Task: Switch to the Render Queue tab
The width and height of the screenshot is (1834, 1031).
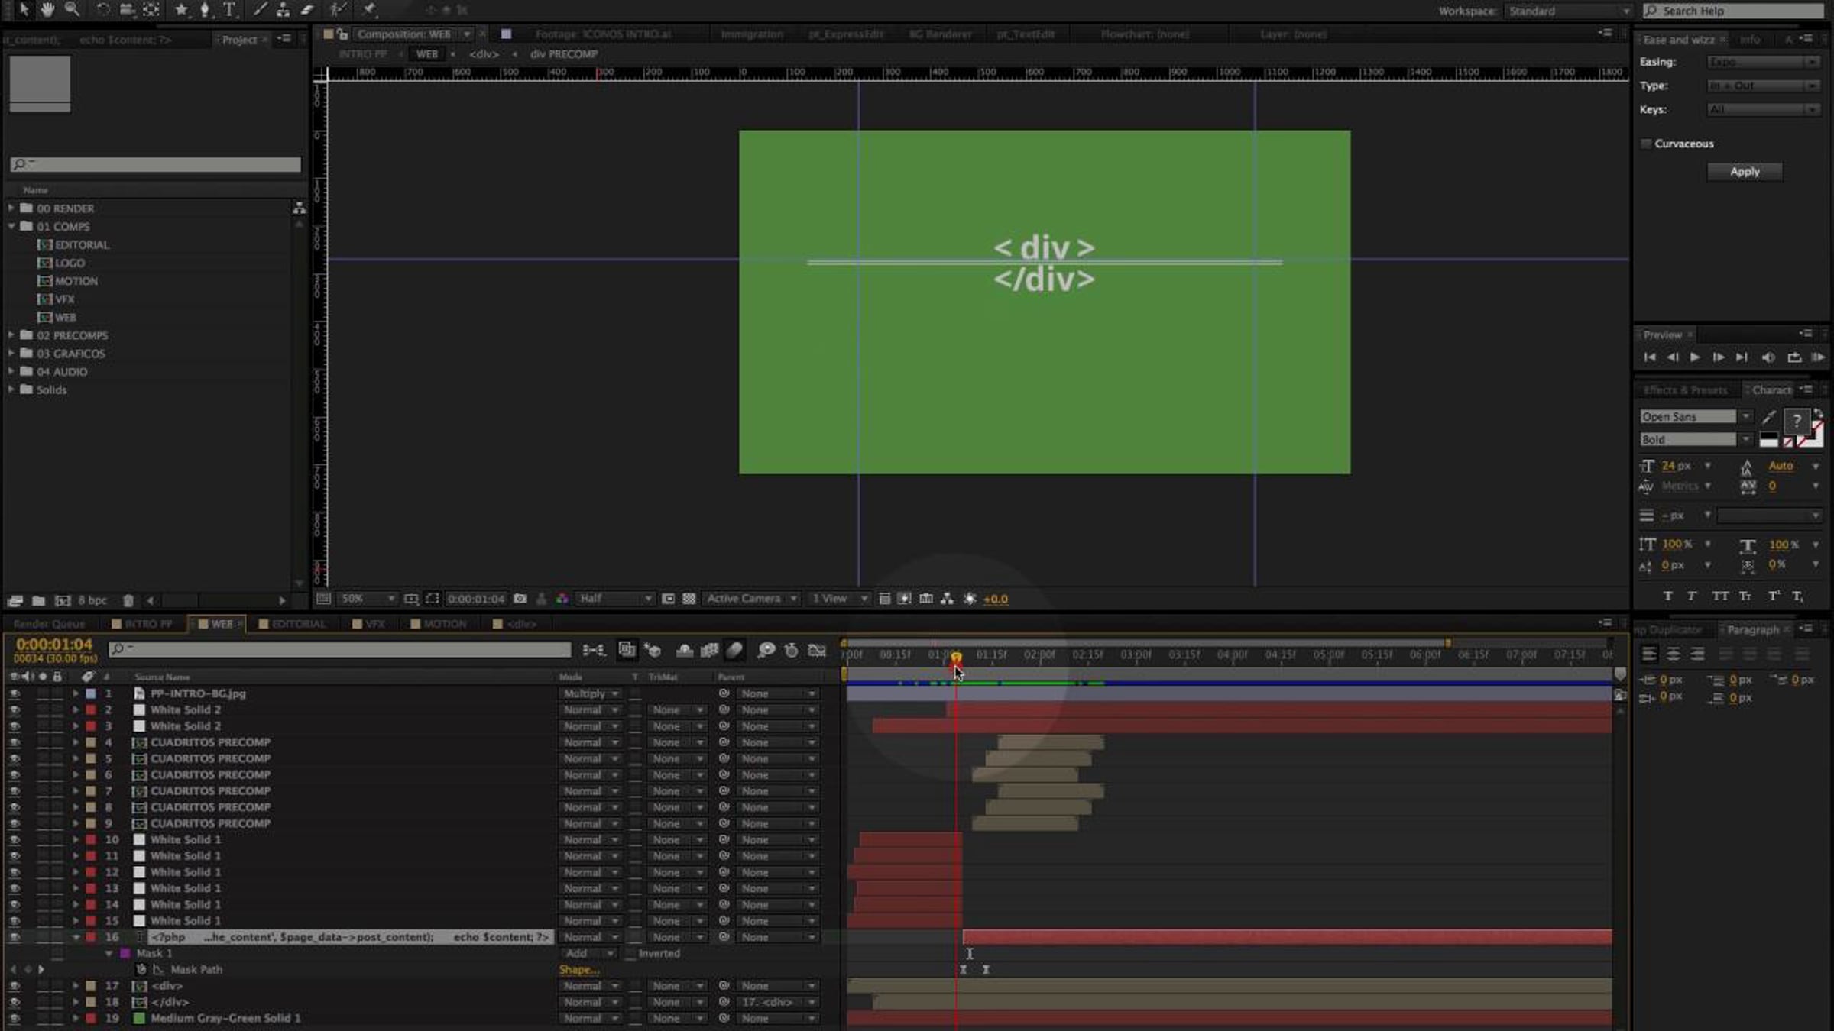Action: click(50, 624)
